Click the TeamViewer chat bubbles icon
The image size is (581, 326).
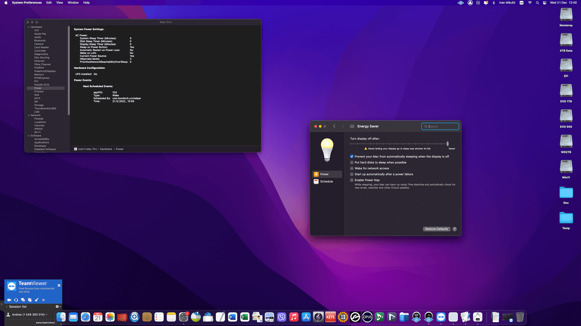pos(23,300)
